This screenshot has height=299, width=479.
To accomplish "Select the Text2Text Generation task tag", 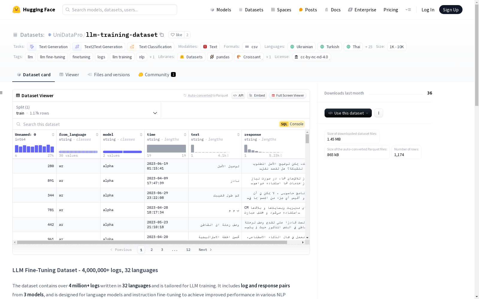I will click(x=98, y=47).
